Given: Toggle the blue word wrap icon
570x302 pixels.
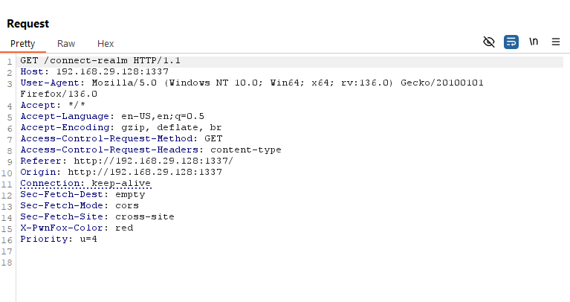Looking at the screenshot, I should pyautogui.click(x=511, y=42).
